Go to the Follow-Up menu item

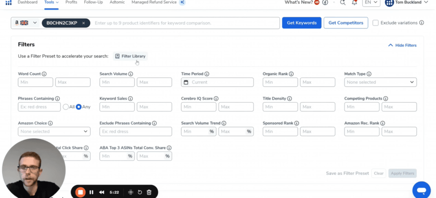click(x=93, y=2)
